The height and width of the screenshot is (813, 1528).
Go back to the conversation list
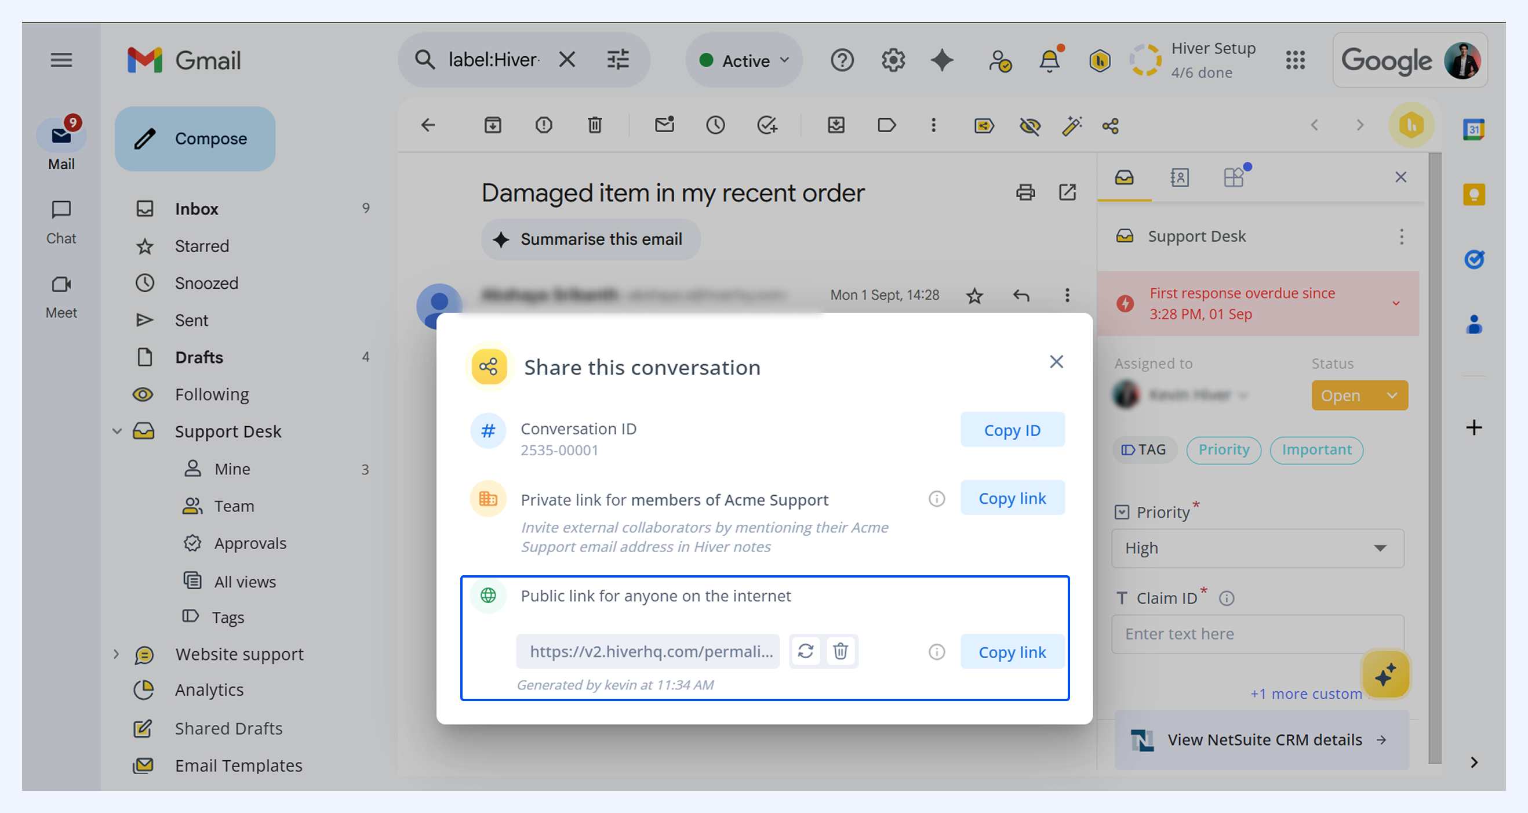click(428, 125)
